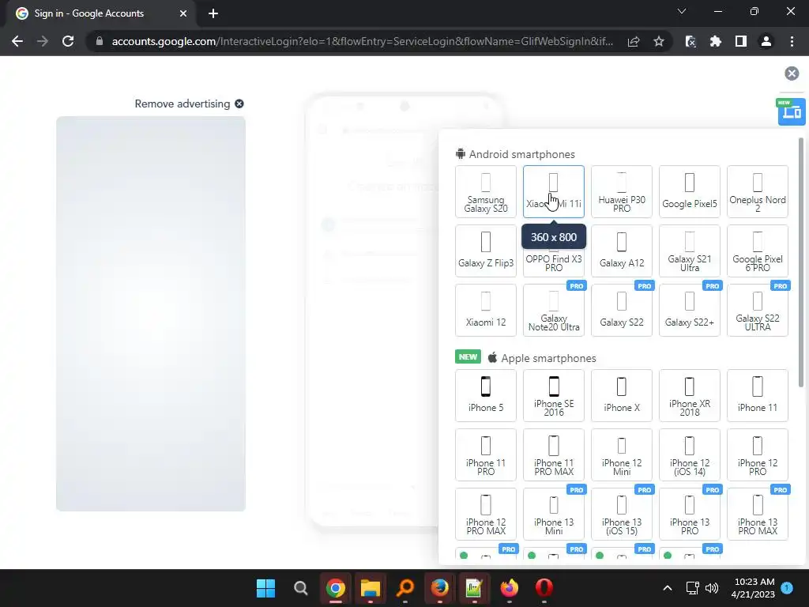Open the Chrome profile icon
Image resolution: width=809 pixels, height=607 pixels.
pyautogui.click(x=766, y=41)
